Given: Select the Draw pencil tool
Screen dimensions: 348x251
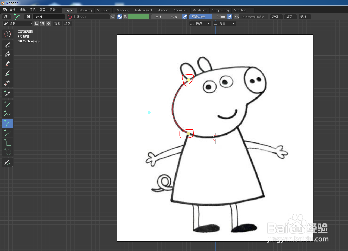Looking at the screenshot, I should pyautogui.click(x=8, y=44).
